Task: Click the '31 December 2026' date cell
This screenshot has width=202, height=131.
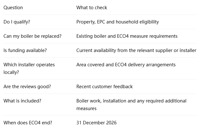Action: tap(96, 123)
